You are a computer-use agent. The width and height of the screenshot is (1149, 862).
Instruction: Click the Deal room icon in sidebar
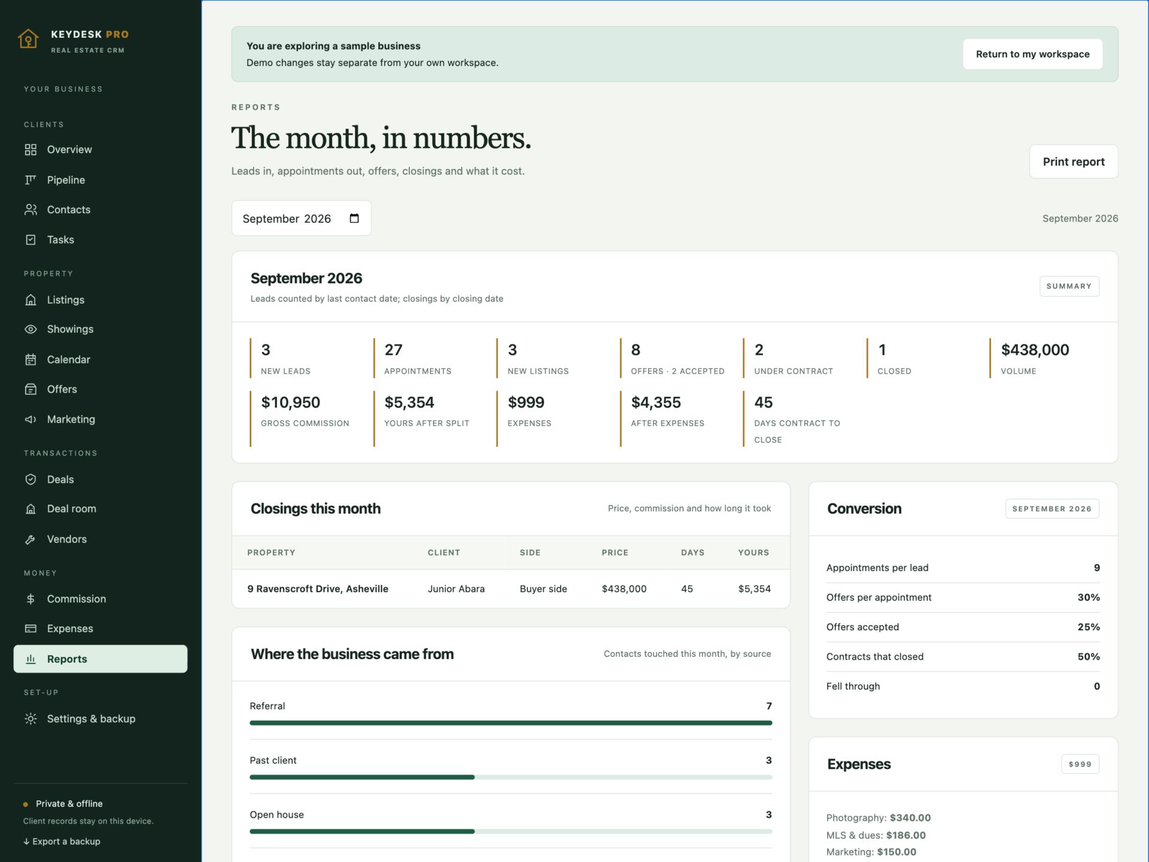31,509
